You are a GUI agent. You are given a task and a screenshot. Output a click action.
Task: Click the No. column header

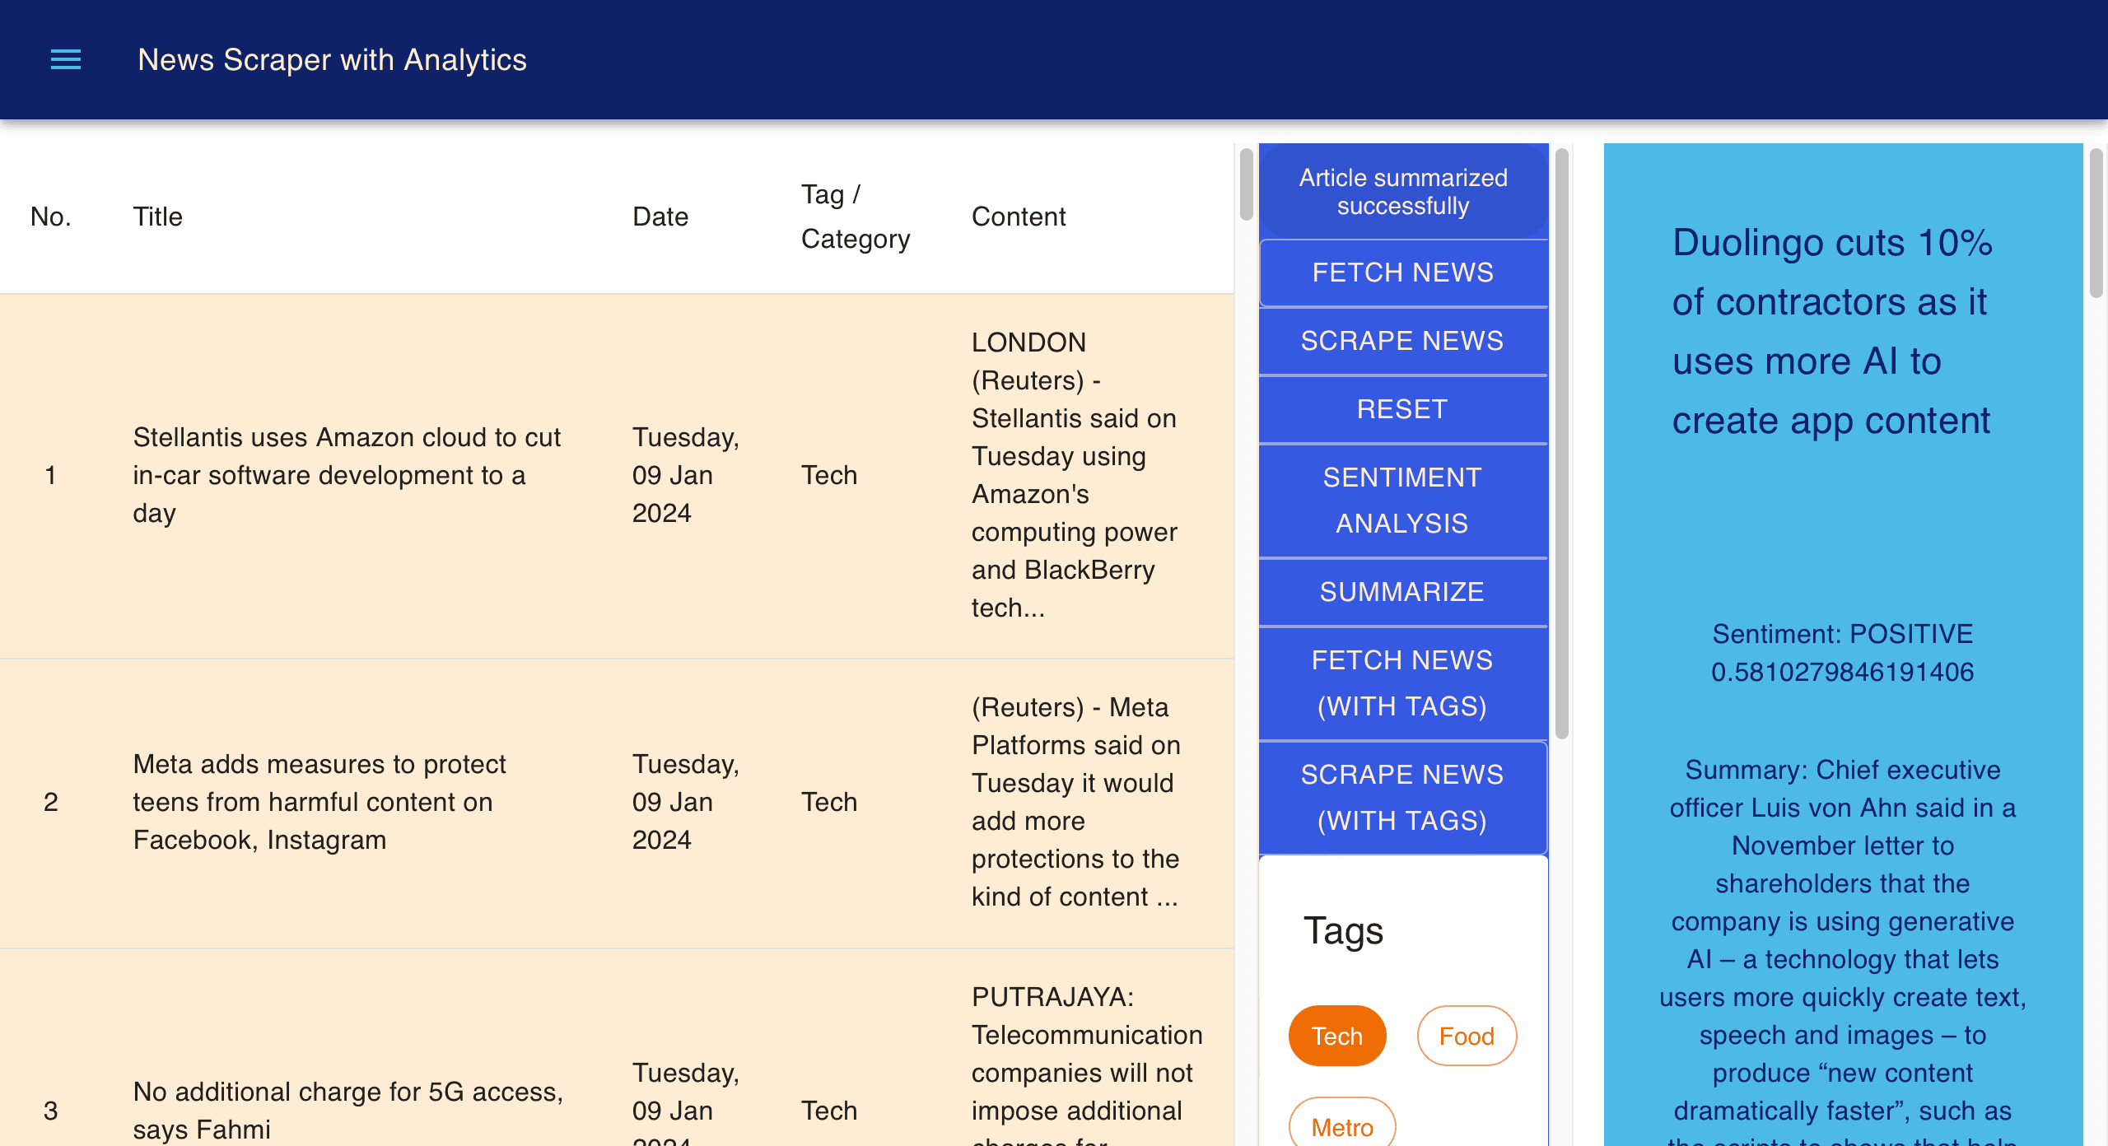tap(51, 217)
